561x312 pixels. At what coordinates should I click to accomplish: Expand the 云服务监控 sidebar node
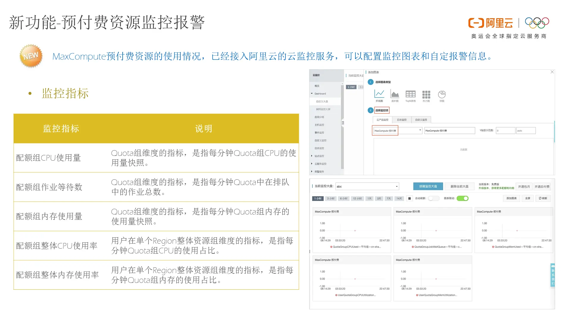pyautogui.click(x=312, y=164)
